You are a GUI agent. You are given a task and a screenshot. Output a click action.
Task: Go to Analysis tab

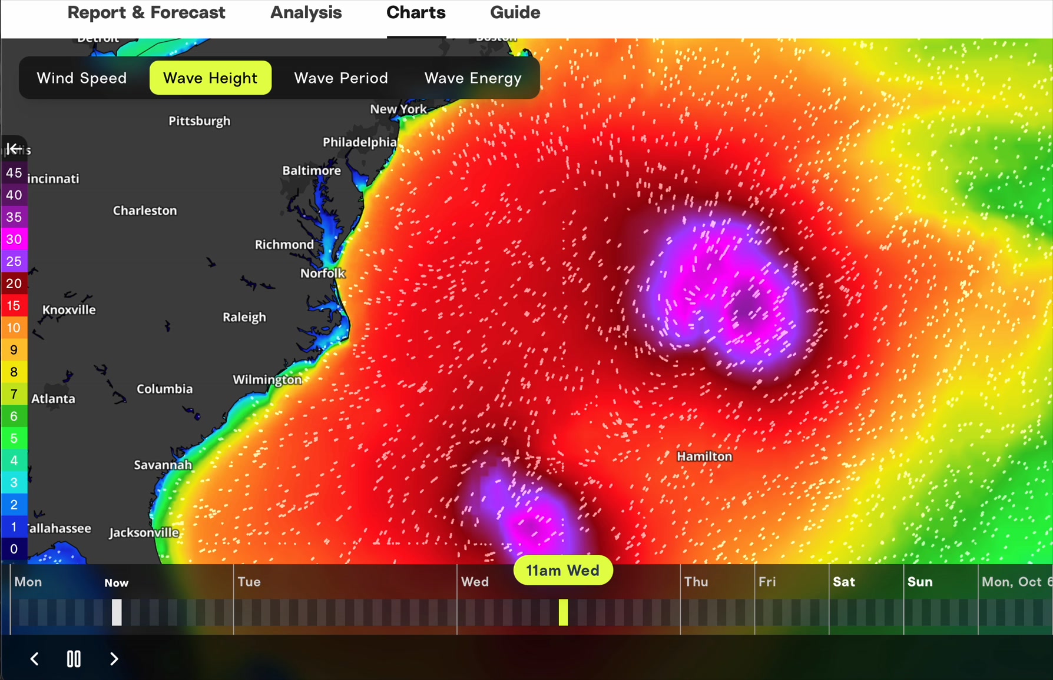tap(306, 12)
